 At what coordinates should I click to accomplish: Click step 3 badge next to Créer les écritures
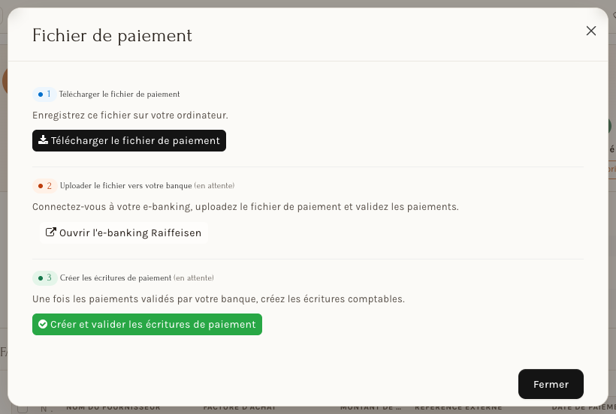tap(45, 278)
